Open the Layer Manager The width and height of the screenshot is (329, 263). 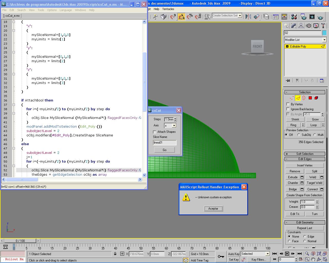[266, 17]
